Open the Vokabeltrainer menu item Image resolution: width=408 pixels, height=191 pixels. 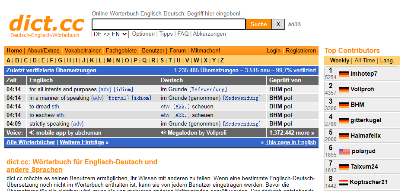click(83, 50)
